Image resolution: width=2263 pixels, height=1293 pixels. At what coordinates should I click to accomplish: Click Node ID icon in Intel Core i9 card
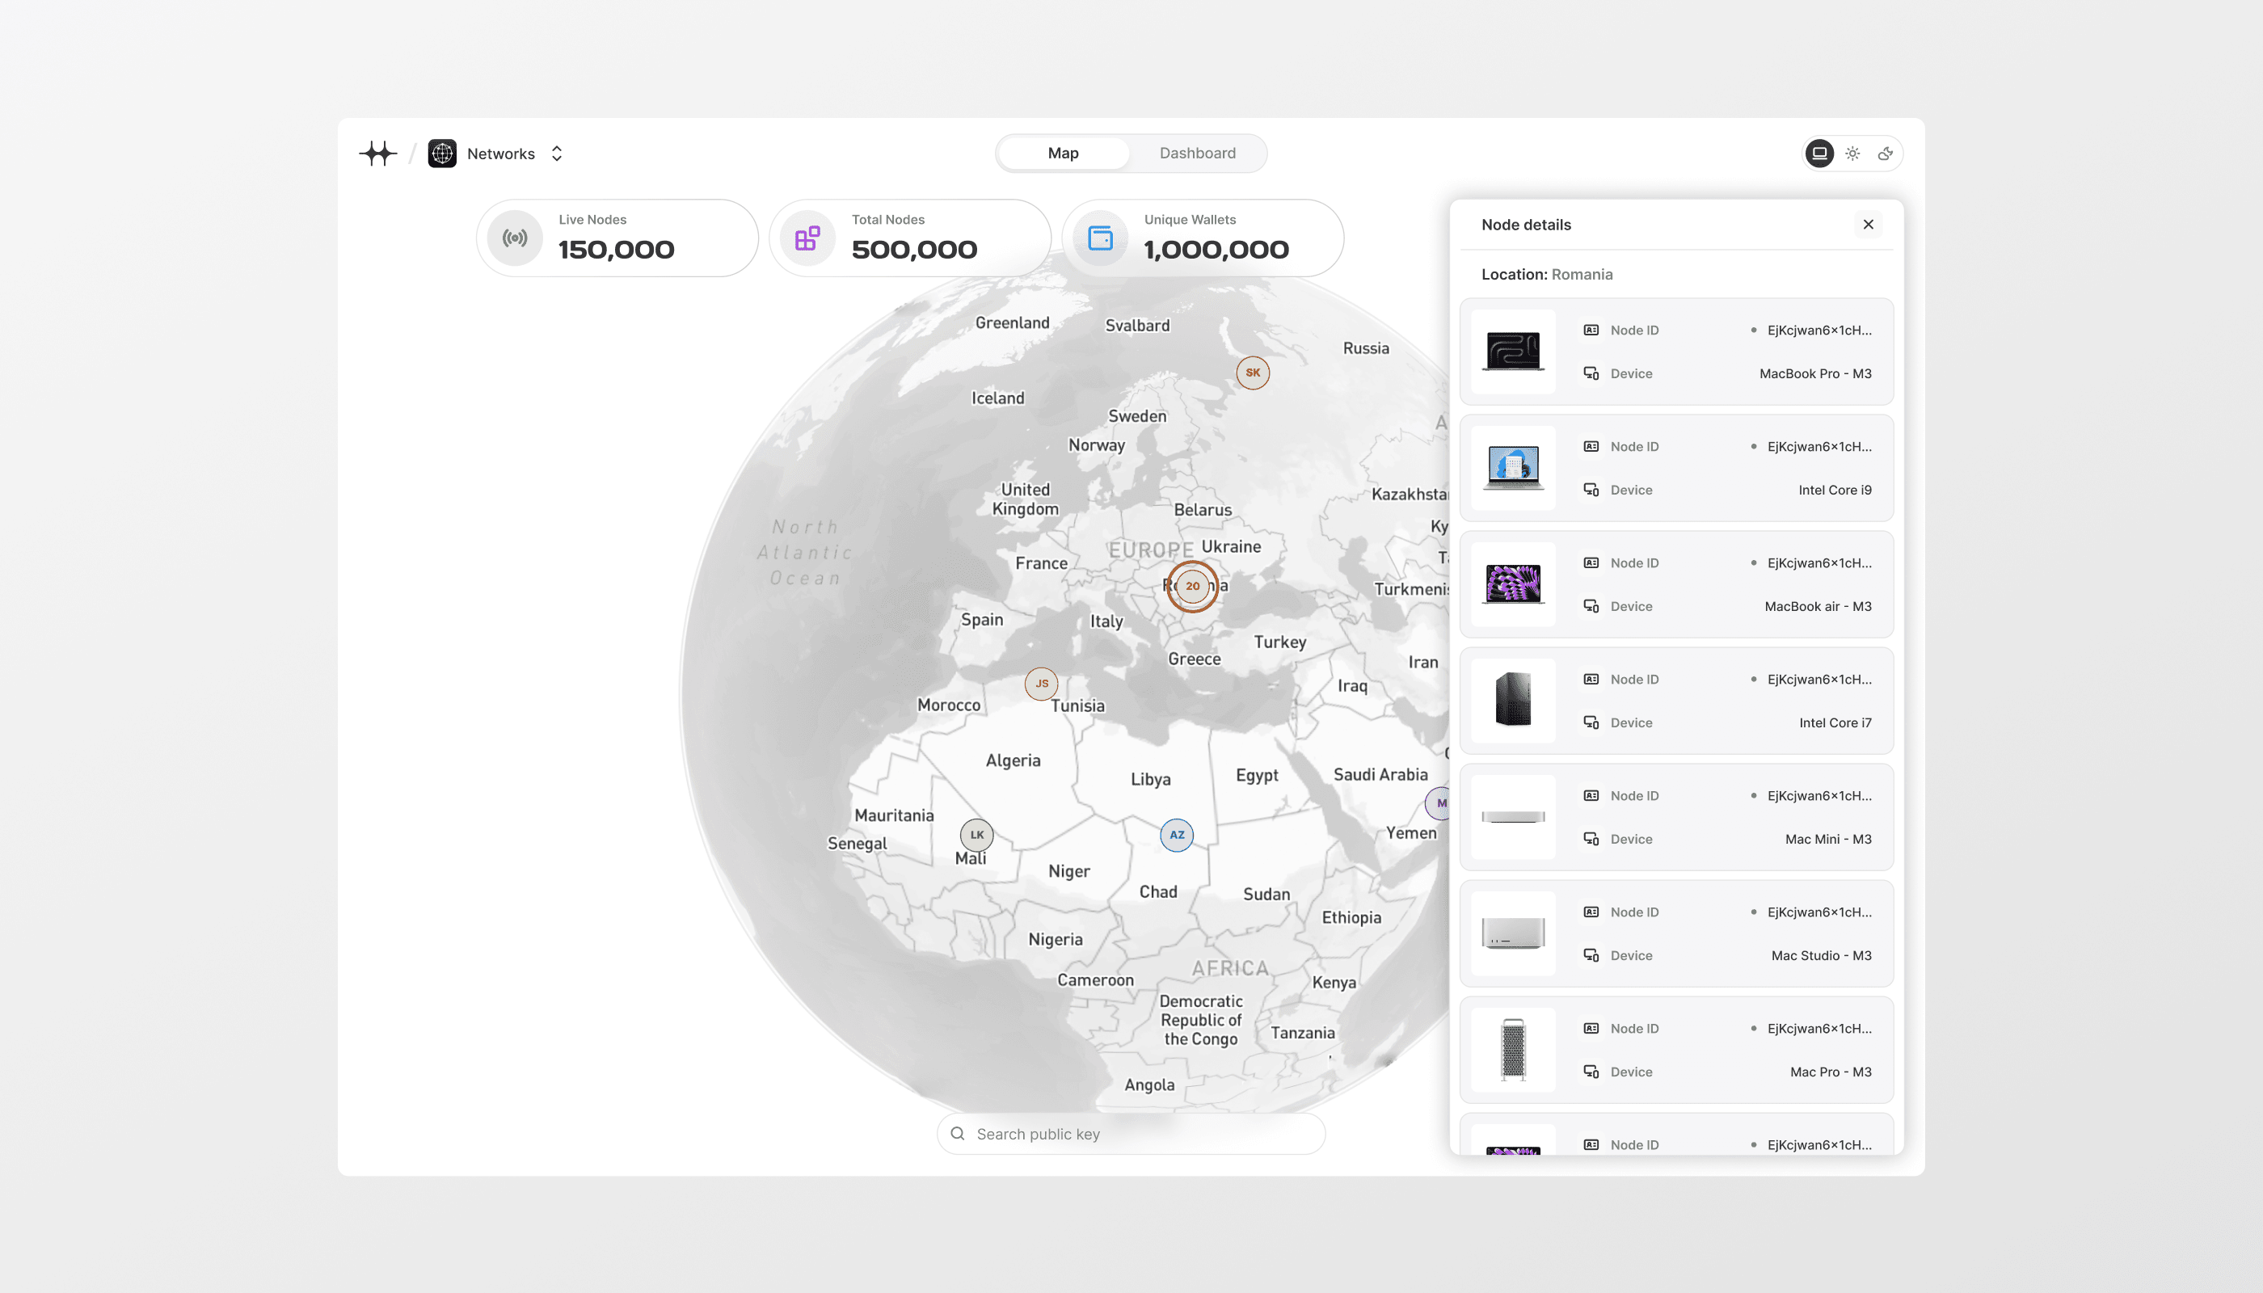tap(1591, 447)
